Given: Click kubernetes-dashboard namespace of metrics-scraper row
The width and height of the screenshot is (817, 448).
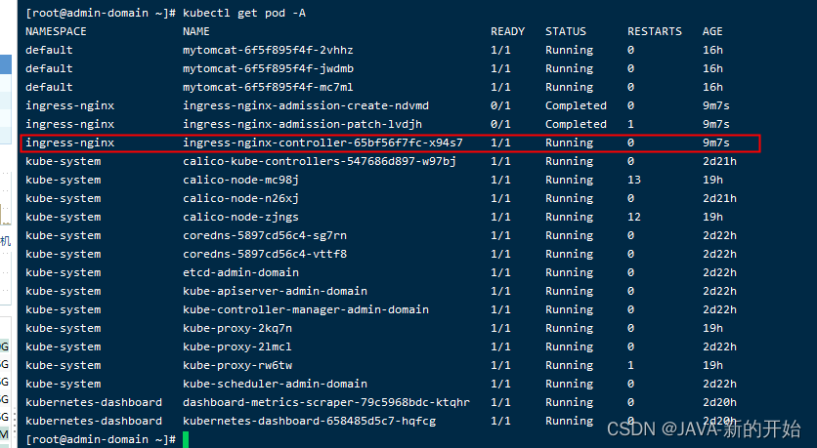Looking at the screenshot, I should point(94,403).
